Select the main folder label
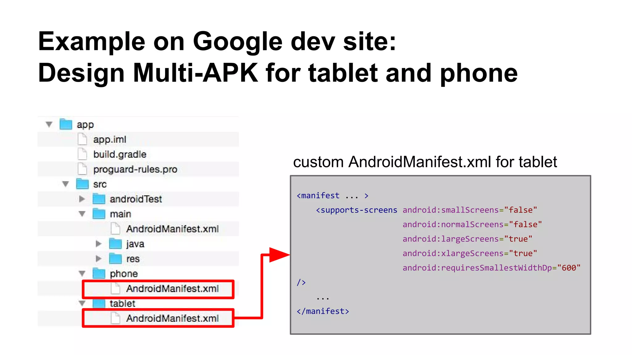Image resolution: width=632 pixels, height=355 pixels. point(120,214)
